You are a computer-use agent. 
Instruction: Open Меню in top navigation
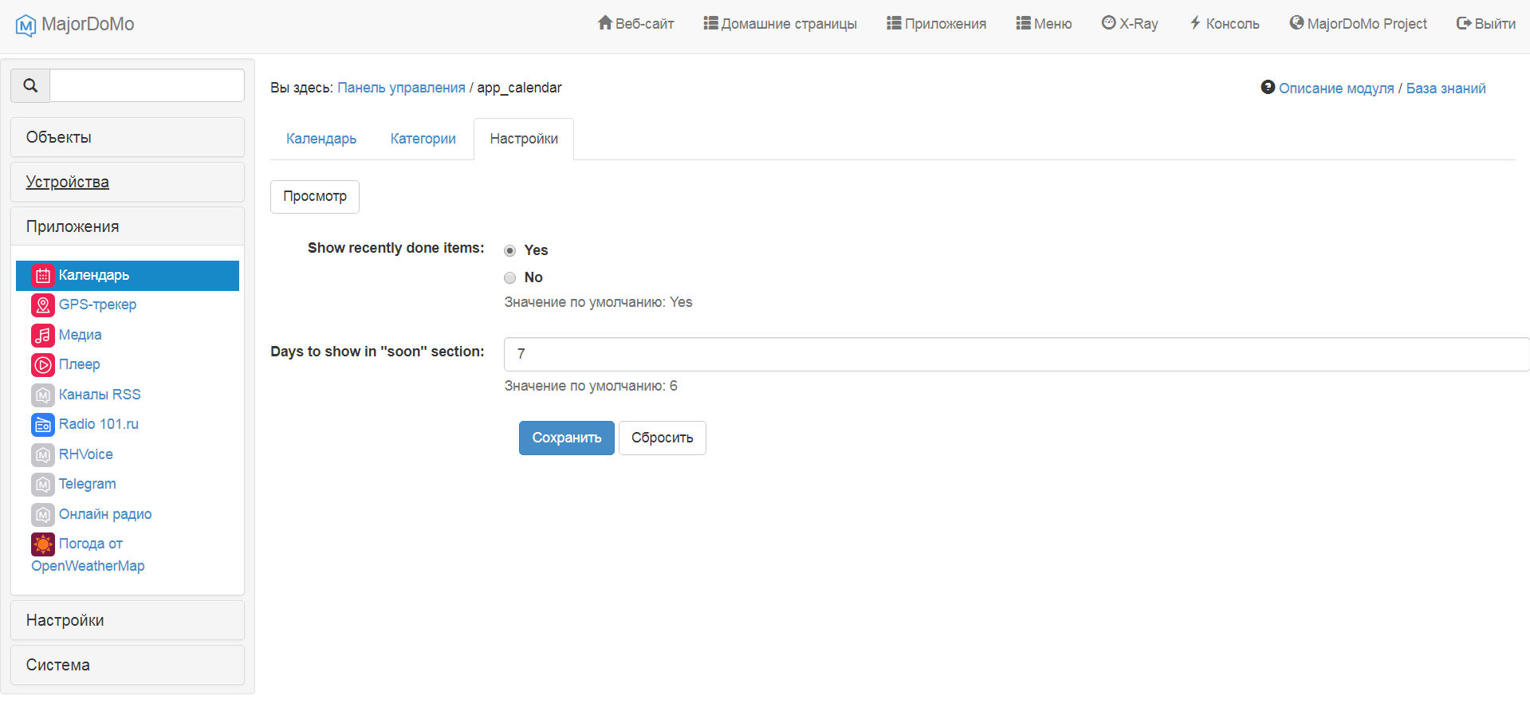click(1044, 24)
